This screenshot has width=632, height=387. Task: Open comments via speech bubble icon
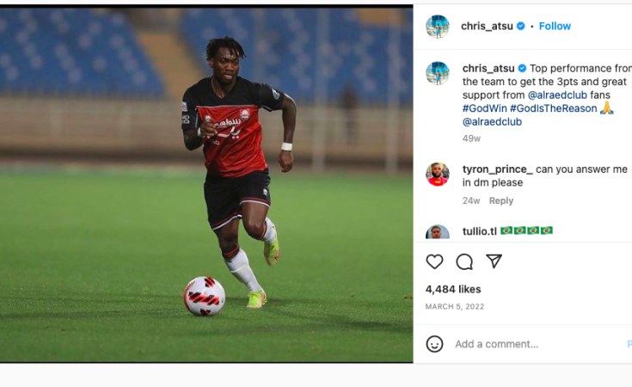click(464, 261)
